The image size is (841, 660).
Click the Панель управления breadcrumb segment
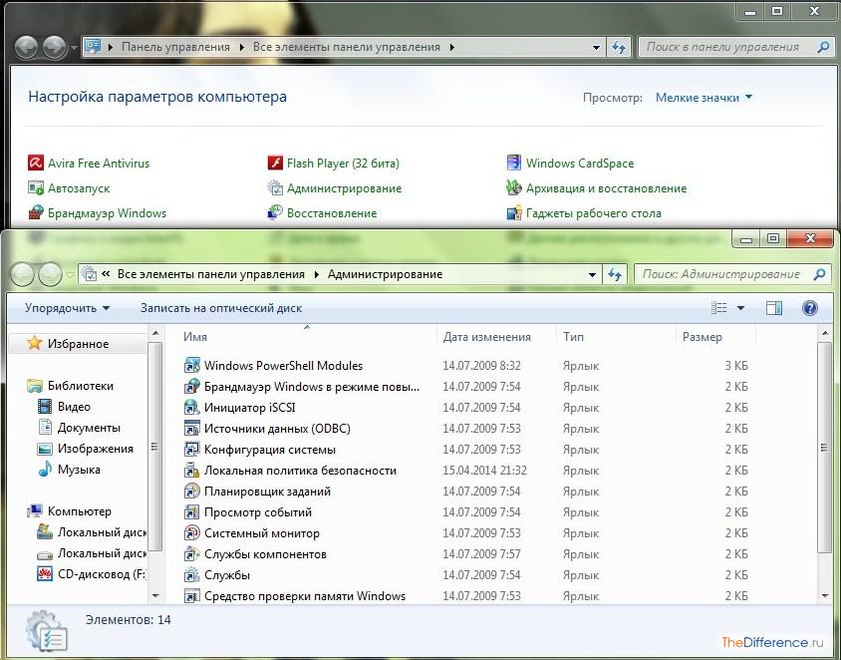[175, 47]
